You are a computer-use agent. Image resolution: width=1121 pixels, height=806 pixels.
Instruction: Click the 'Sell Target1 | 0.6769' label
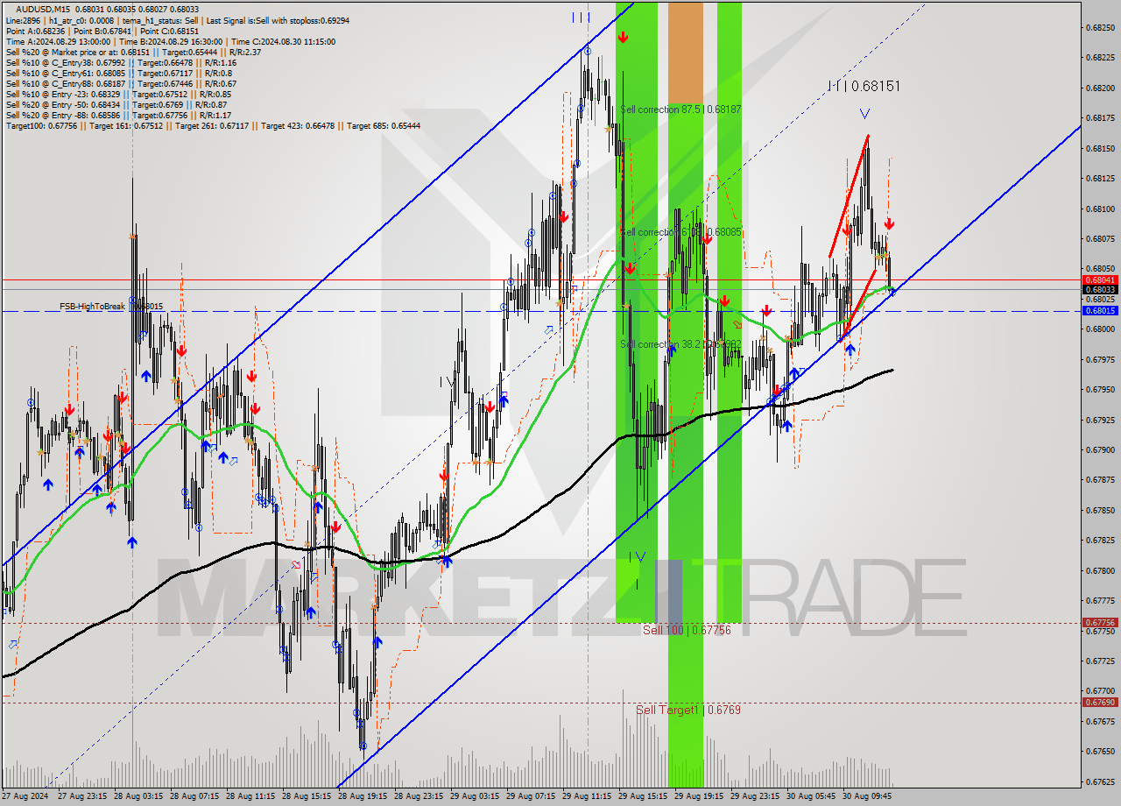point(688,710)
